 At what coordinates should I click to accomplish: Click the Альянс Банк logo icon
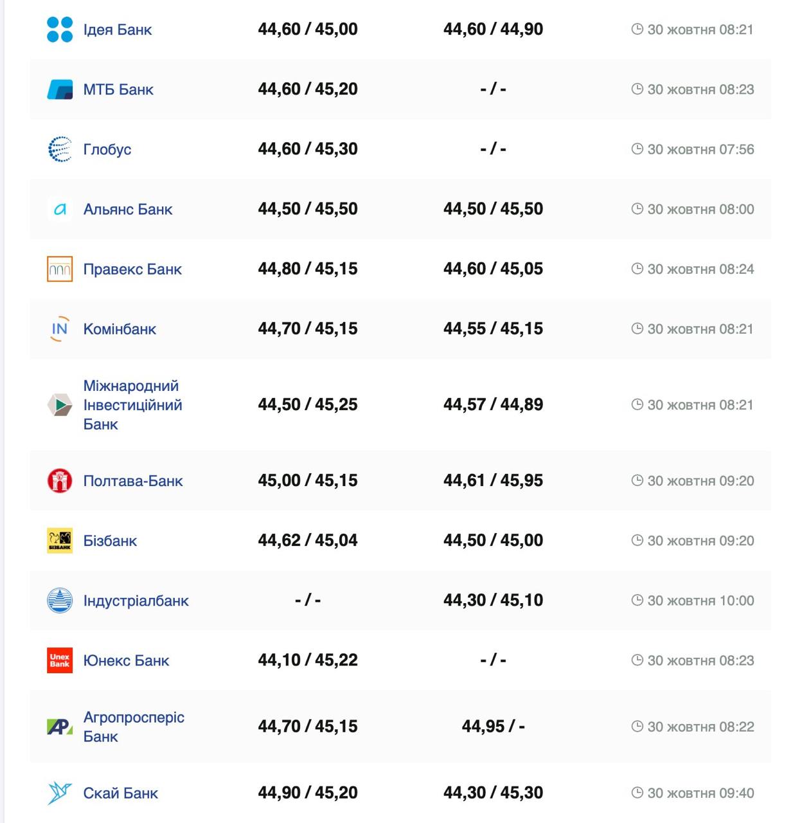[60, 209]
